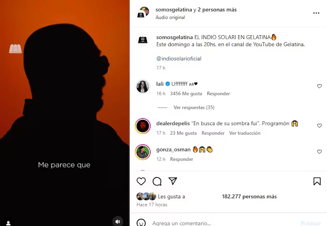Like gonza_osman's comment with heart
This screenshot has width=327, height=226.
click(319, 152)
